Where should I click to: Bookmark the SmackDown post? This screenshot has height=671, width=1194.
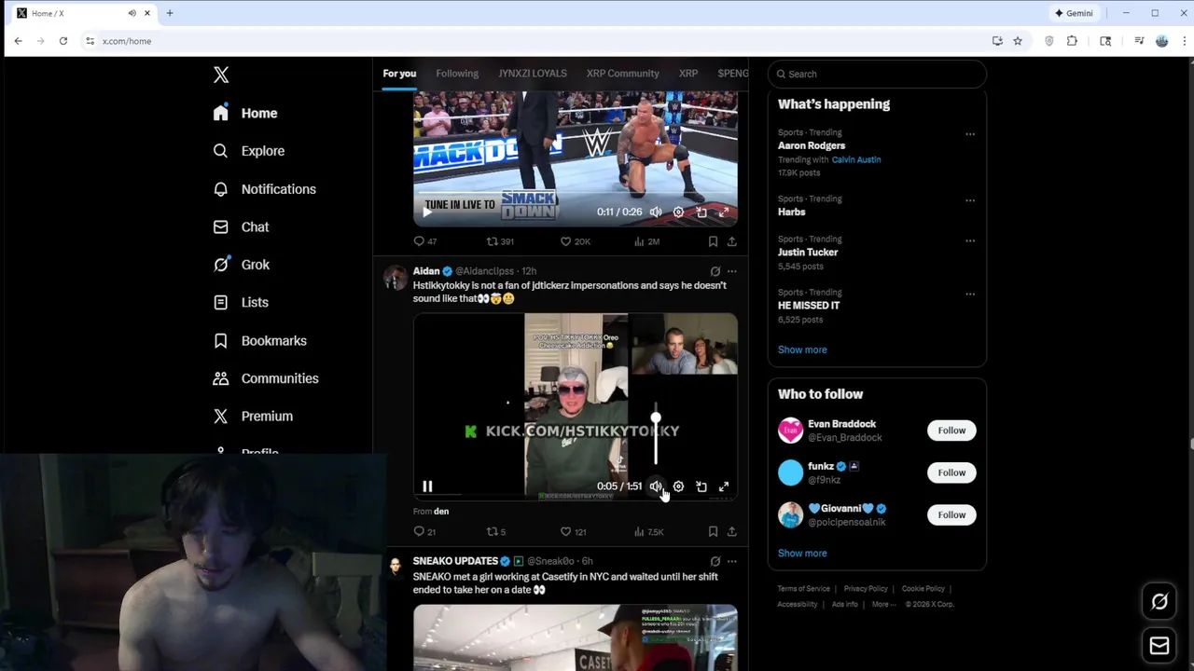click(x=713, y=241)
